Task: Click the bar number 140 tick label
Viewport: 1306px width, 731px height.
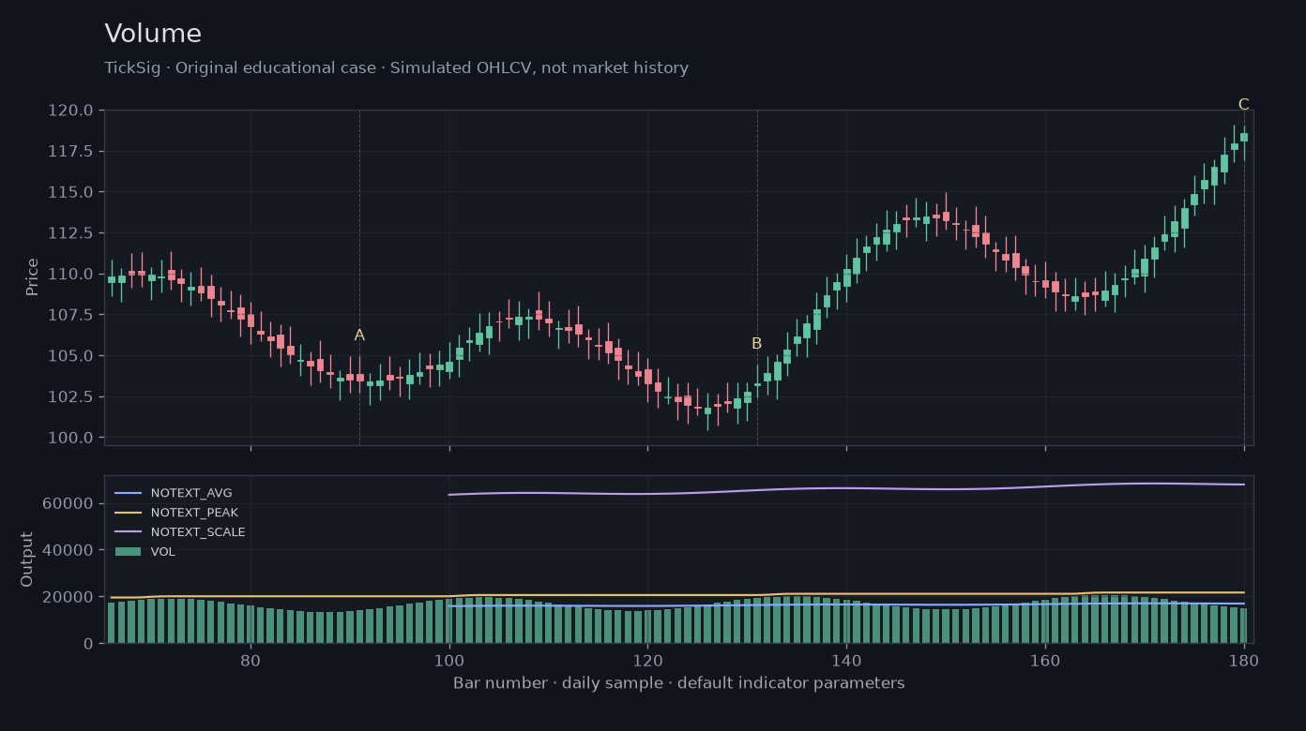Action: click(846, 660)
